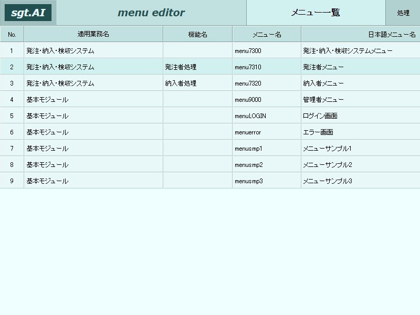This screenshot has height=315, width=420.
Task: Click the menusmp2 cell
Action: click(x=267, y=165)
